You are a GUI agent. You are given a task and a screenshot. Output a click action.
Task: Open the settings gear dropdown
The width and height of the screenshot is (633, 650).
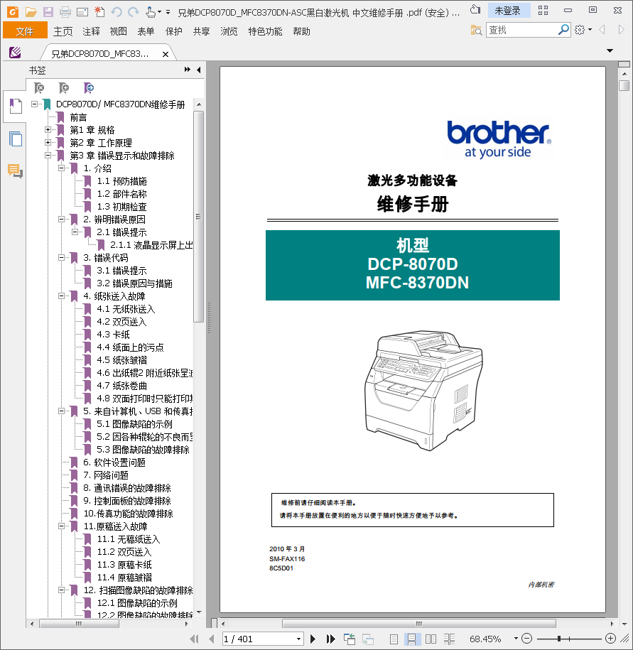click(x=583, y=30)
